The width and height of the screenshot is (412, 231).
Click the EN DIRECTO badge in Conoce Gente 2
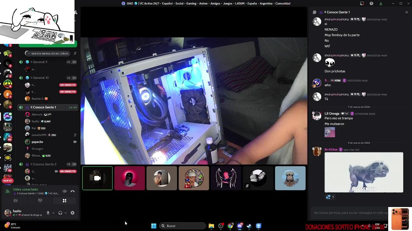68,171
